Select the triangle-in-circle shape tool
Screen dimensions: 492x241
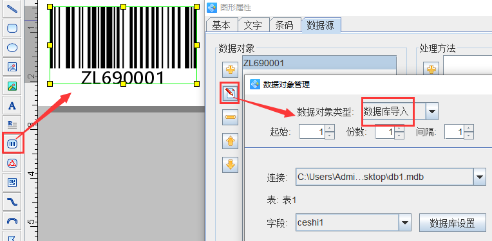pos(12,163)
